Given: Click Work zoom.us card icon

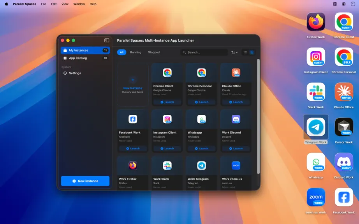Looking at the screenshot, I should [236, 166].
